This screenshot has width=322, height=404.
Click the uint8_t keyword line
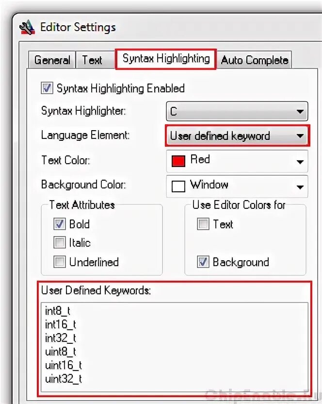click(61, 352)
